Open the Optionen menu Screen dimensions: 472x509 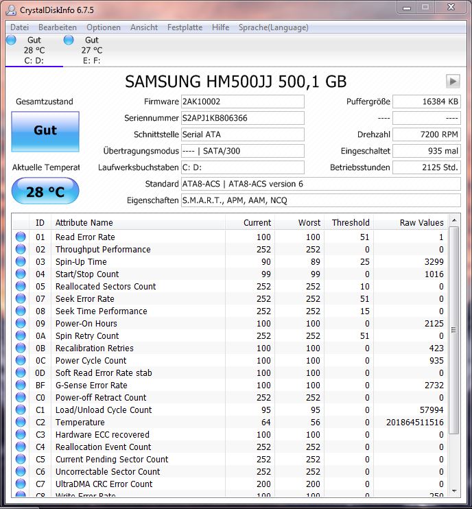(x=104, y=27)
